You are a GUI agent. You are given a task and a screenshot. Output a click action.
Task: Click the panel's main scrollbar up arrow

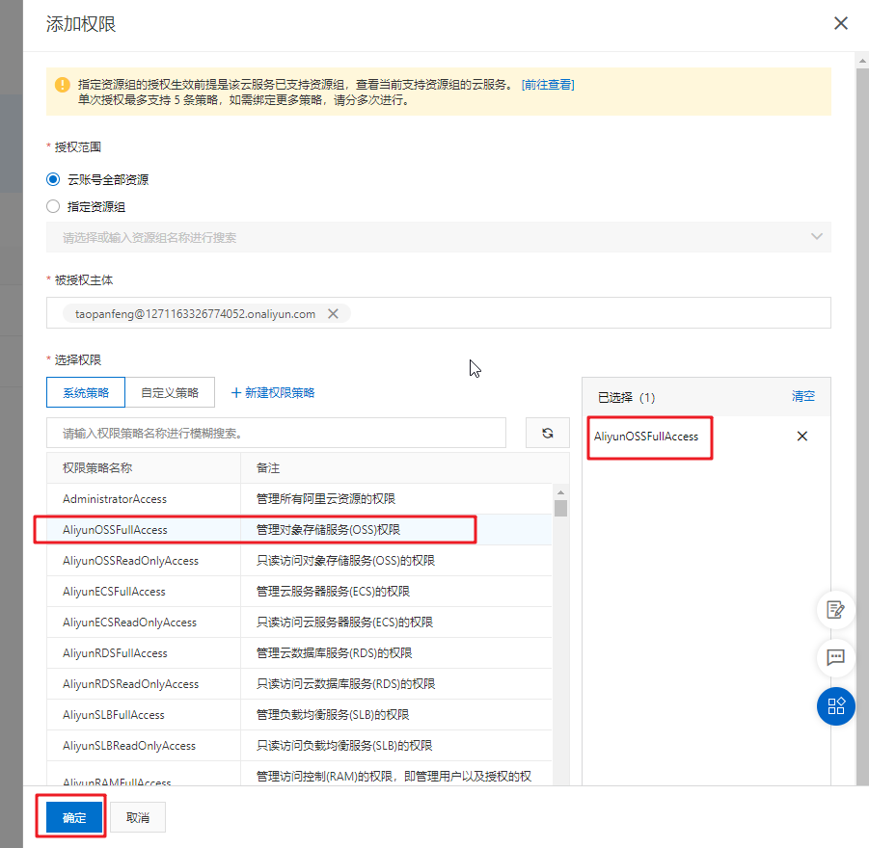tap(862, 61)
